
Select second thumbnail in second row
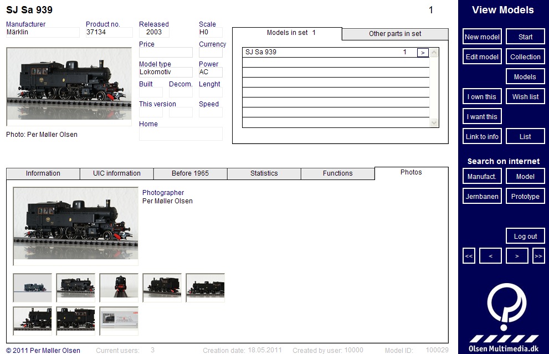pos(76,321)
